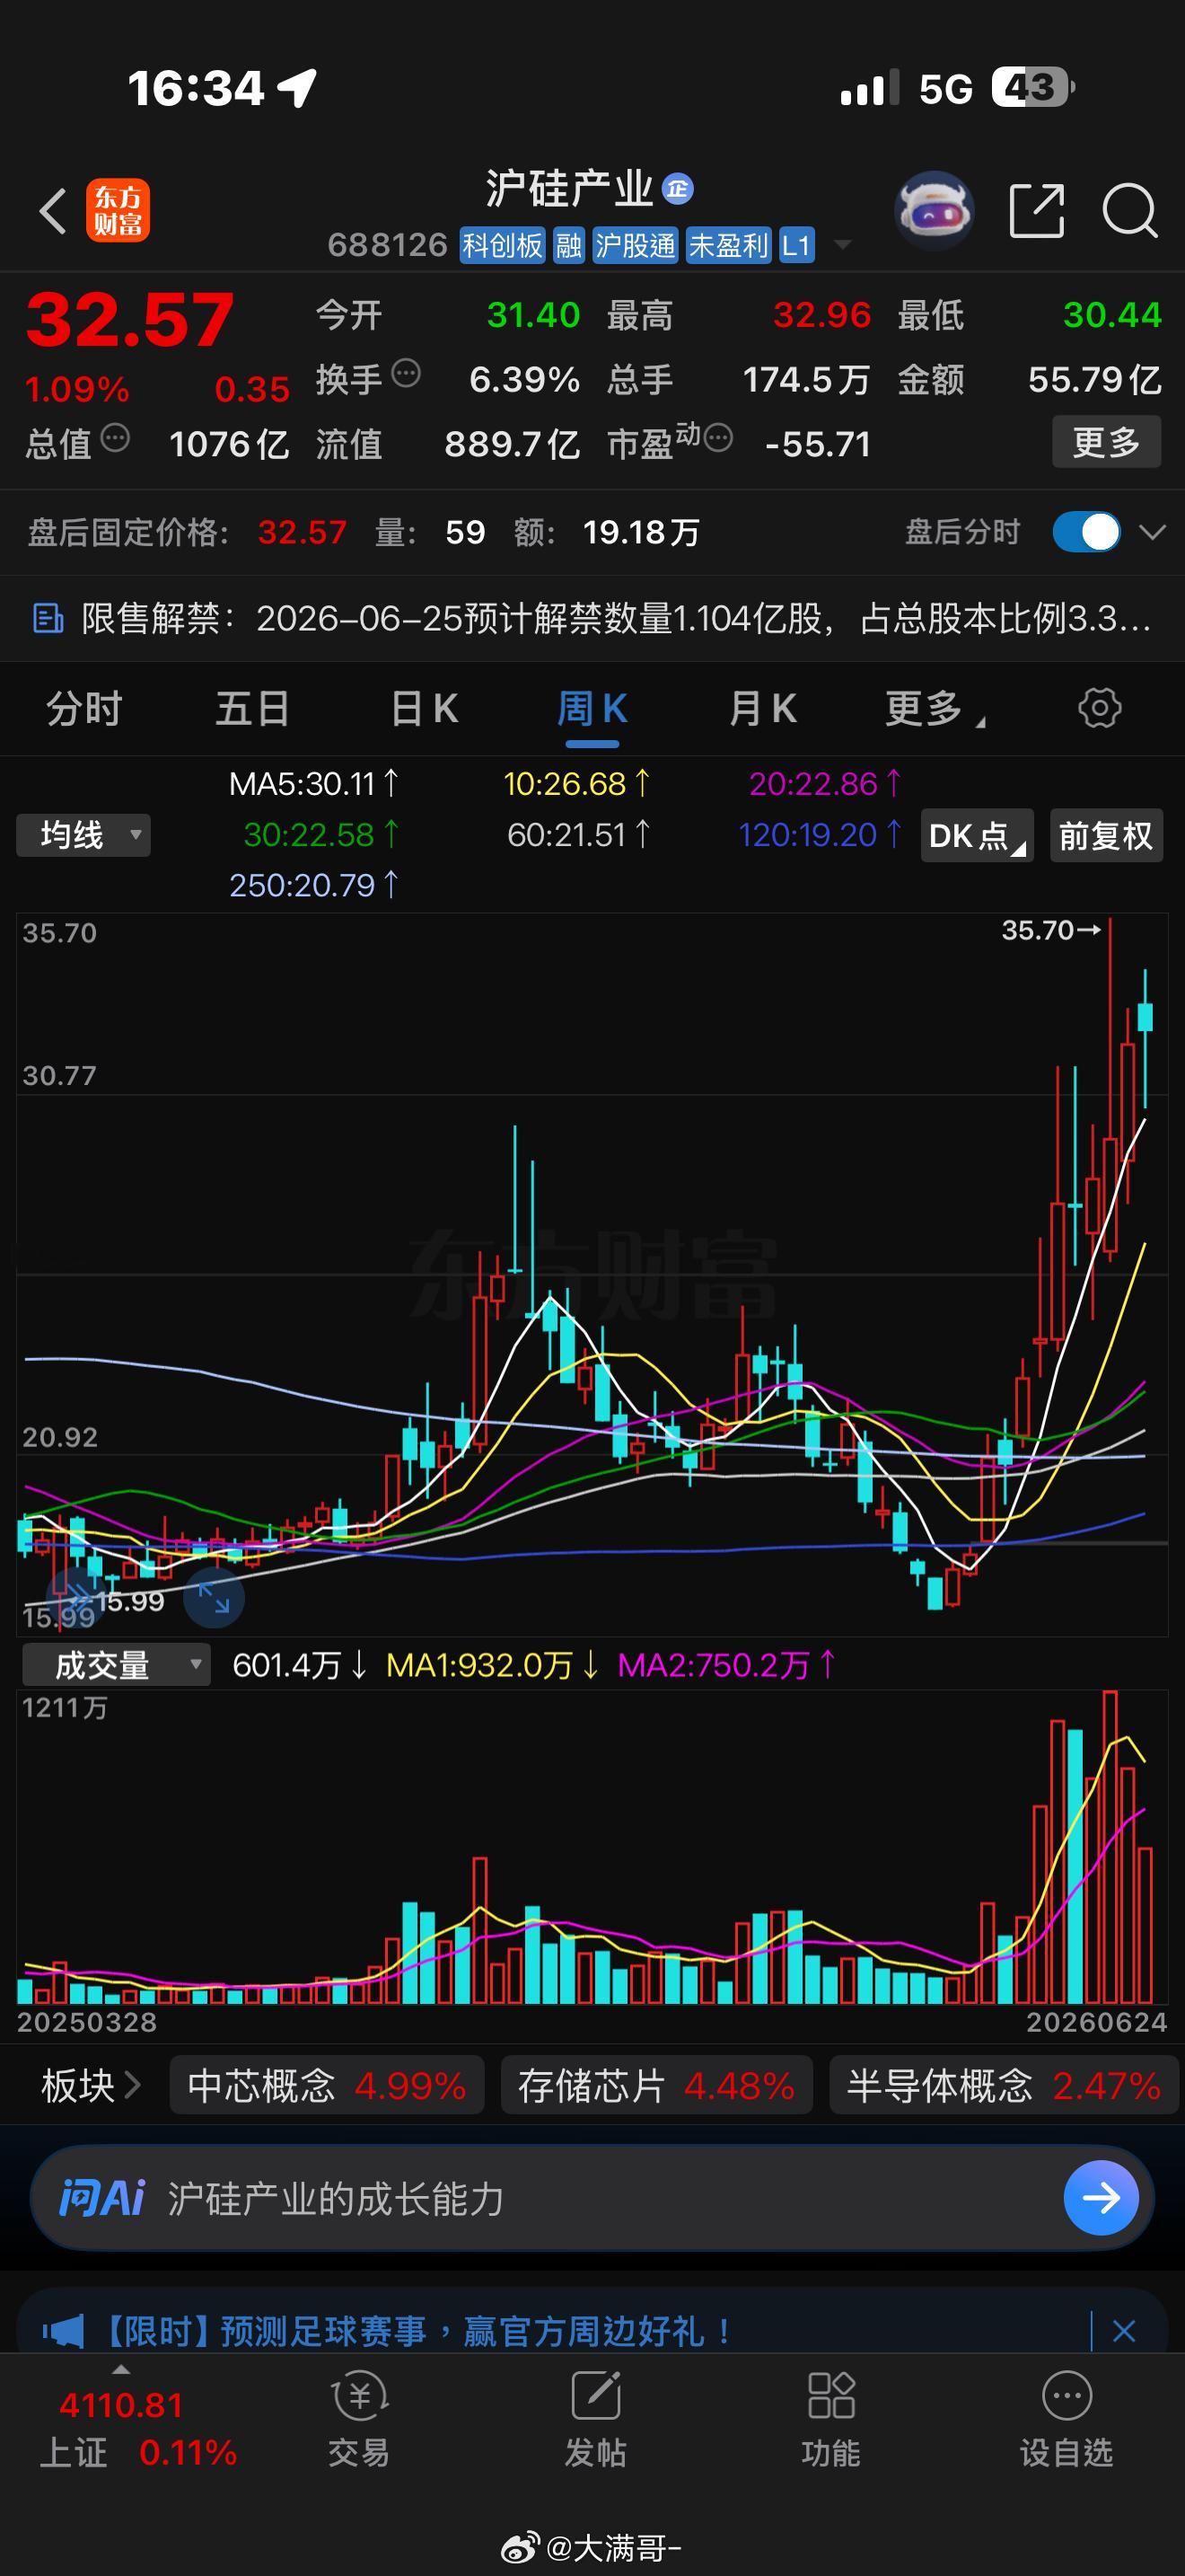Screen dimensions: 1185x2576
Task: Tap the MA5:30.11 moving average value
Action: pos(313,784)
